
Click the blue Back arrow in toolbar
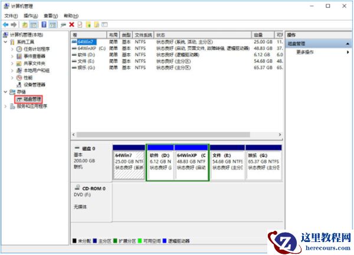tap(6, 25)
